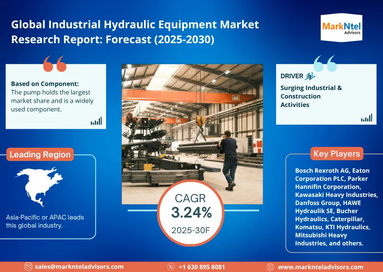Viewport: 383px width, 272px height.
Task: Click the phone icon in footer
Action: tap(171, 267)
